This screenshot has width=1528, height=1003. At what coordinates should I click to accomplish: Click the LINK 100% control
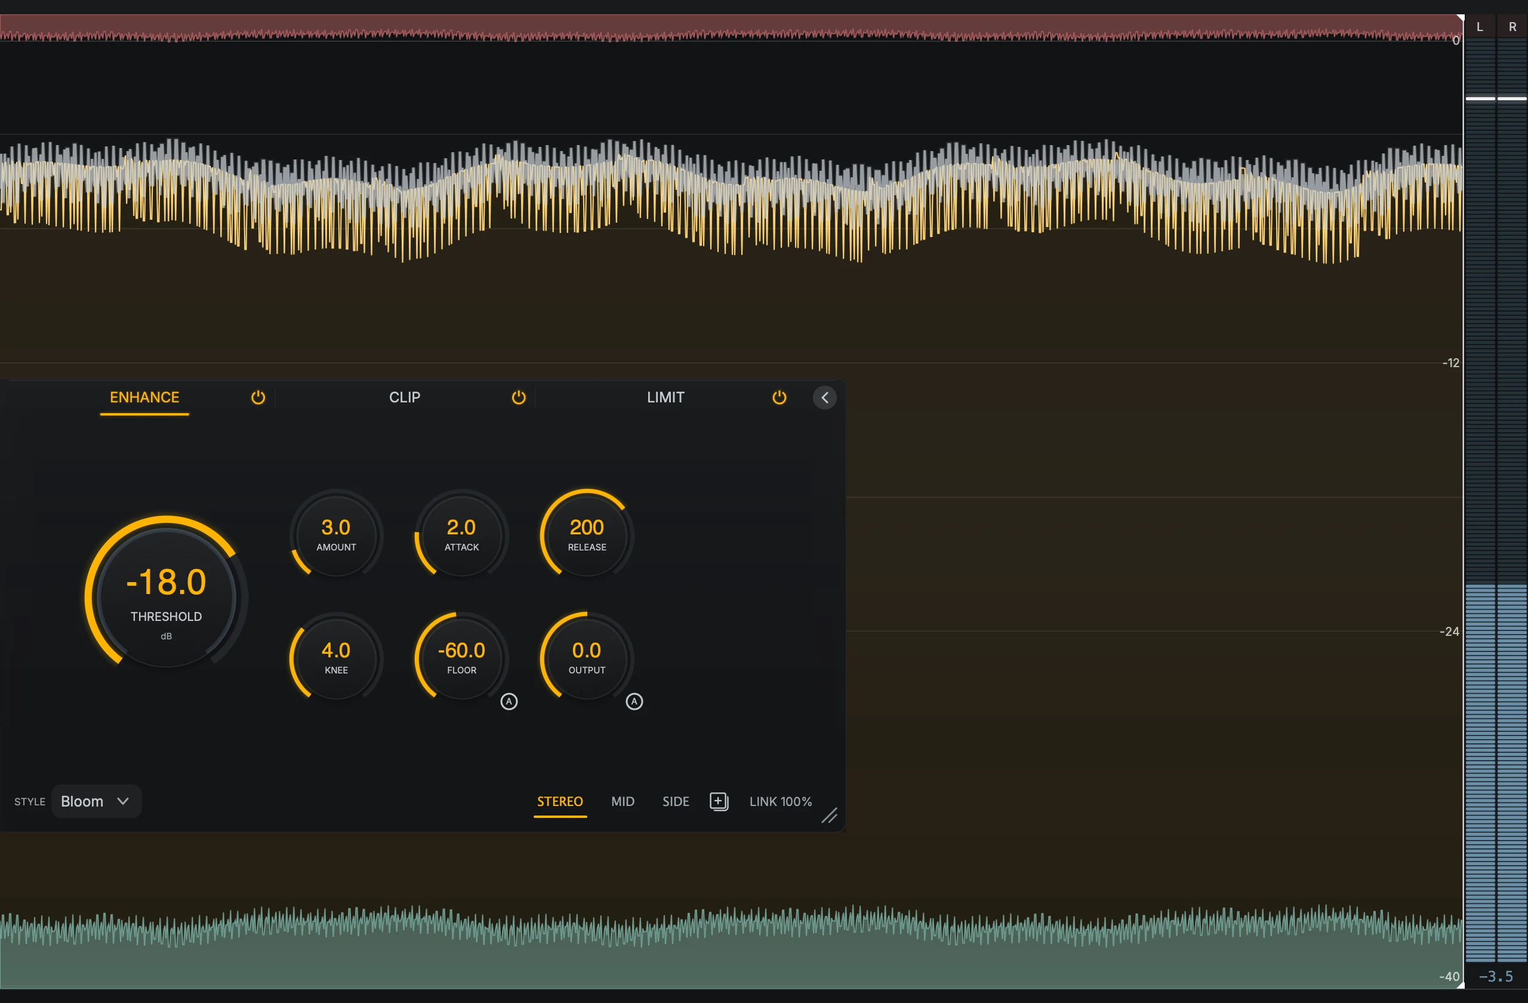point(781,801)
